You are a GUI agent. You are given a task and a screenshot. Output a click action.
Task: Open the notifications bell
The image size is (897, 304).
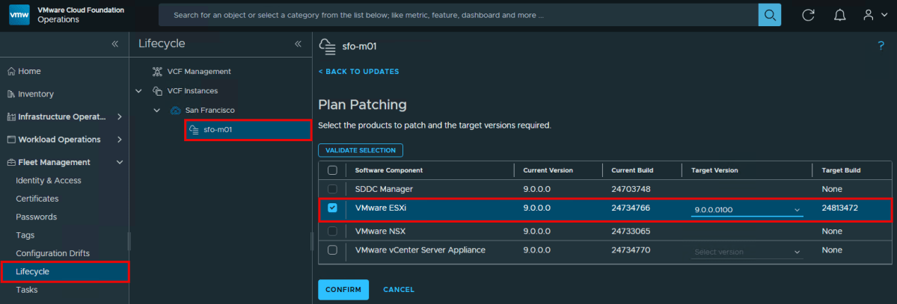point(839,15)
